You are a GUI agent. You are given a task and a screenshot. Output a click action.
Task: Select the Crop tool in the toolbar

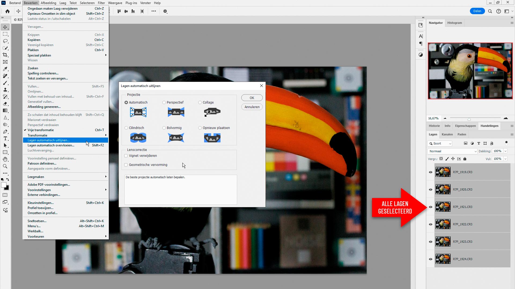pyautogui.click(x=5, y=55)
